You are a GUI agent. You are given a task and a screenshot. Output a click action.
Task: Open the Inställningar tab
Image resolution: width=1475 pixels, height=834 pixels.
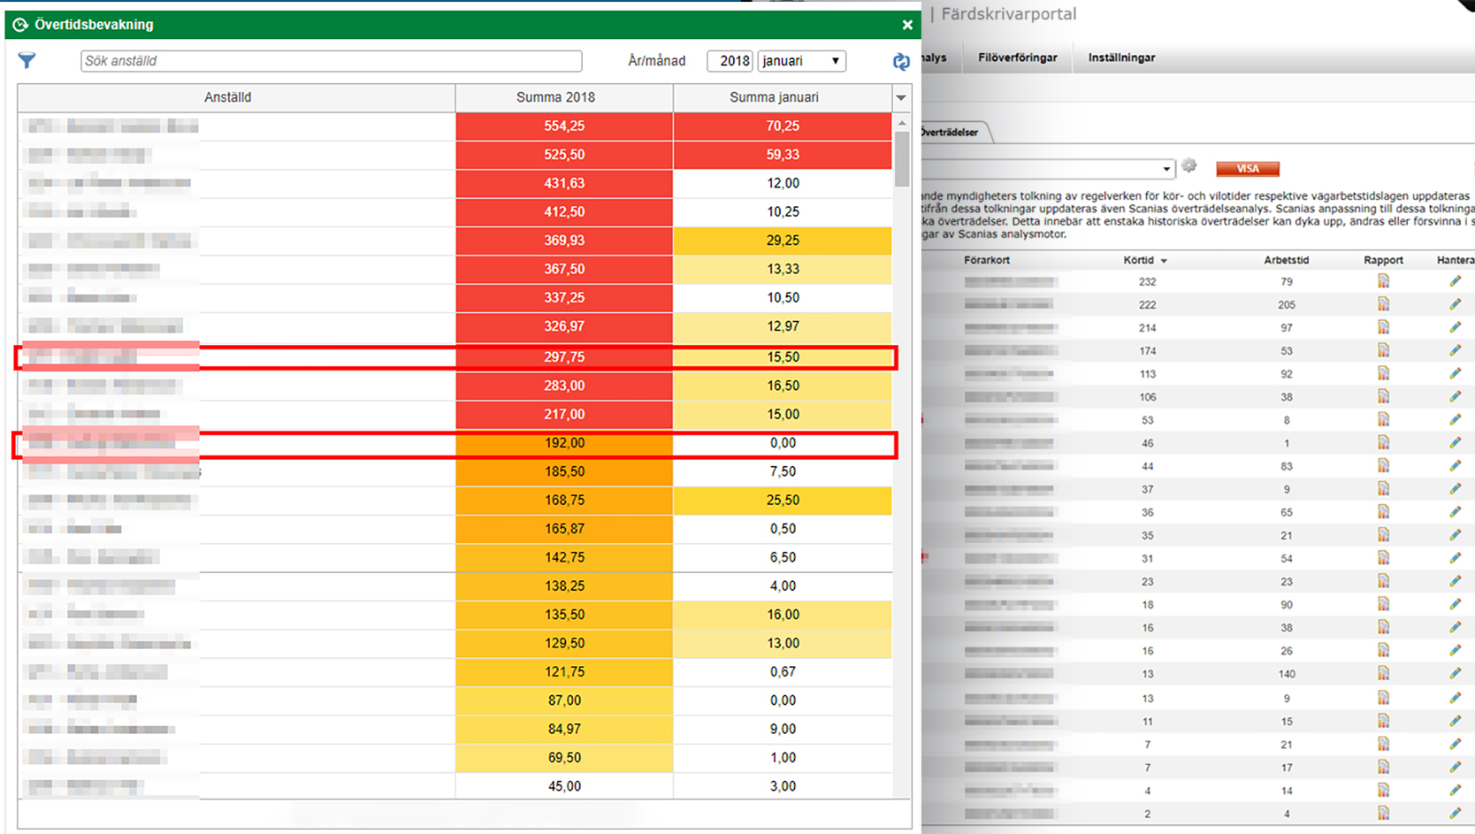(1121, 57)
